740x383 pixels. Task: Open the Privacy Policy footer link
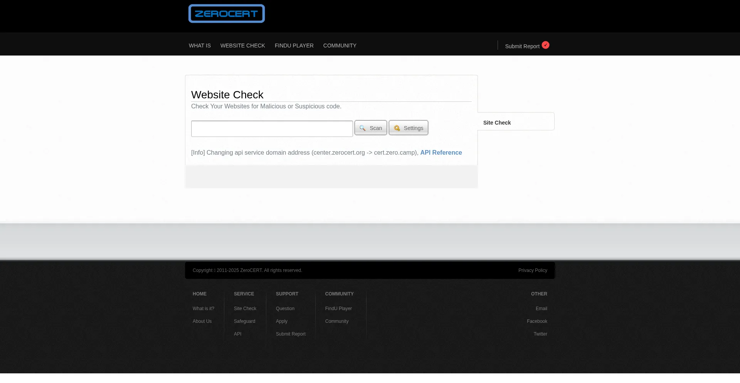(532, 270)
